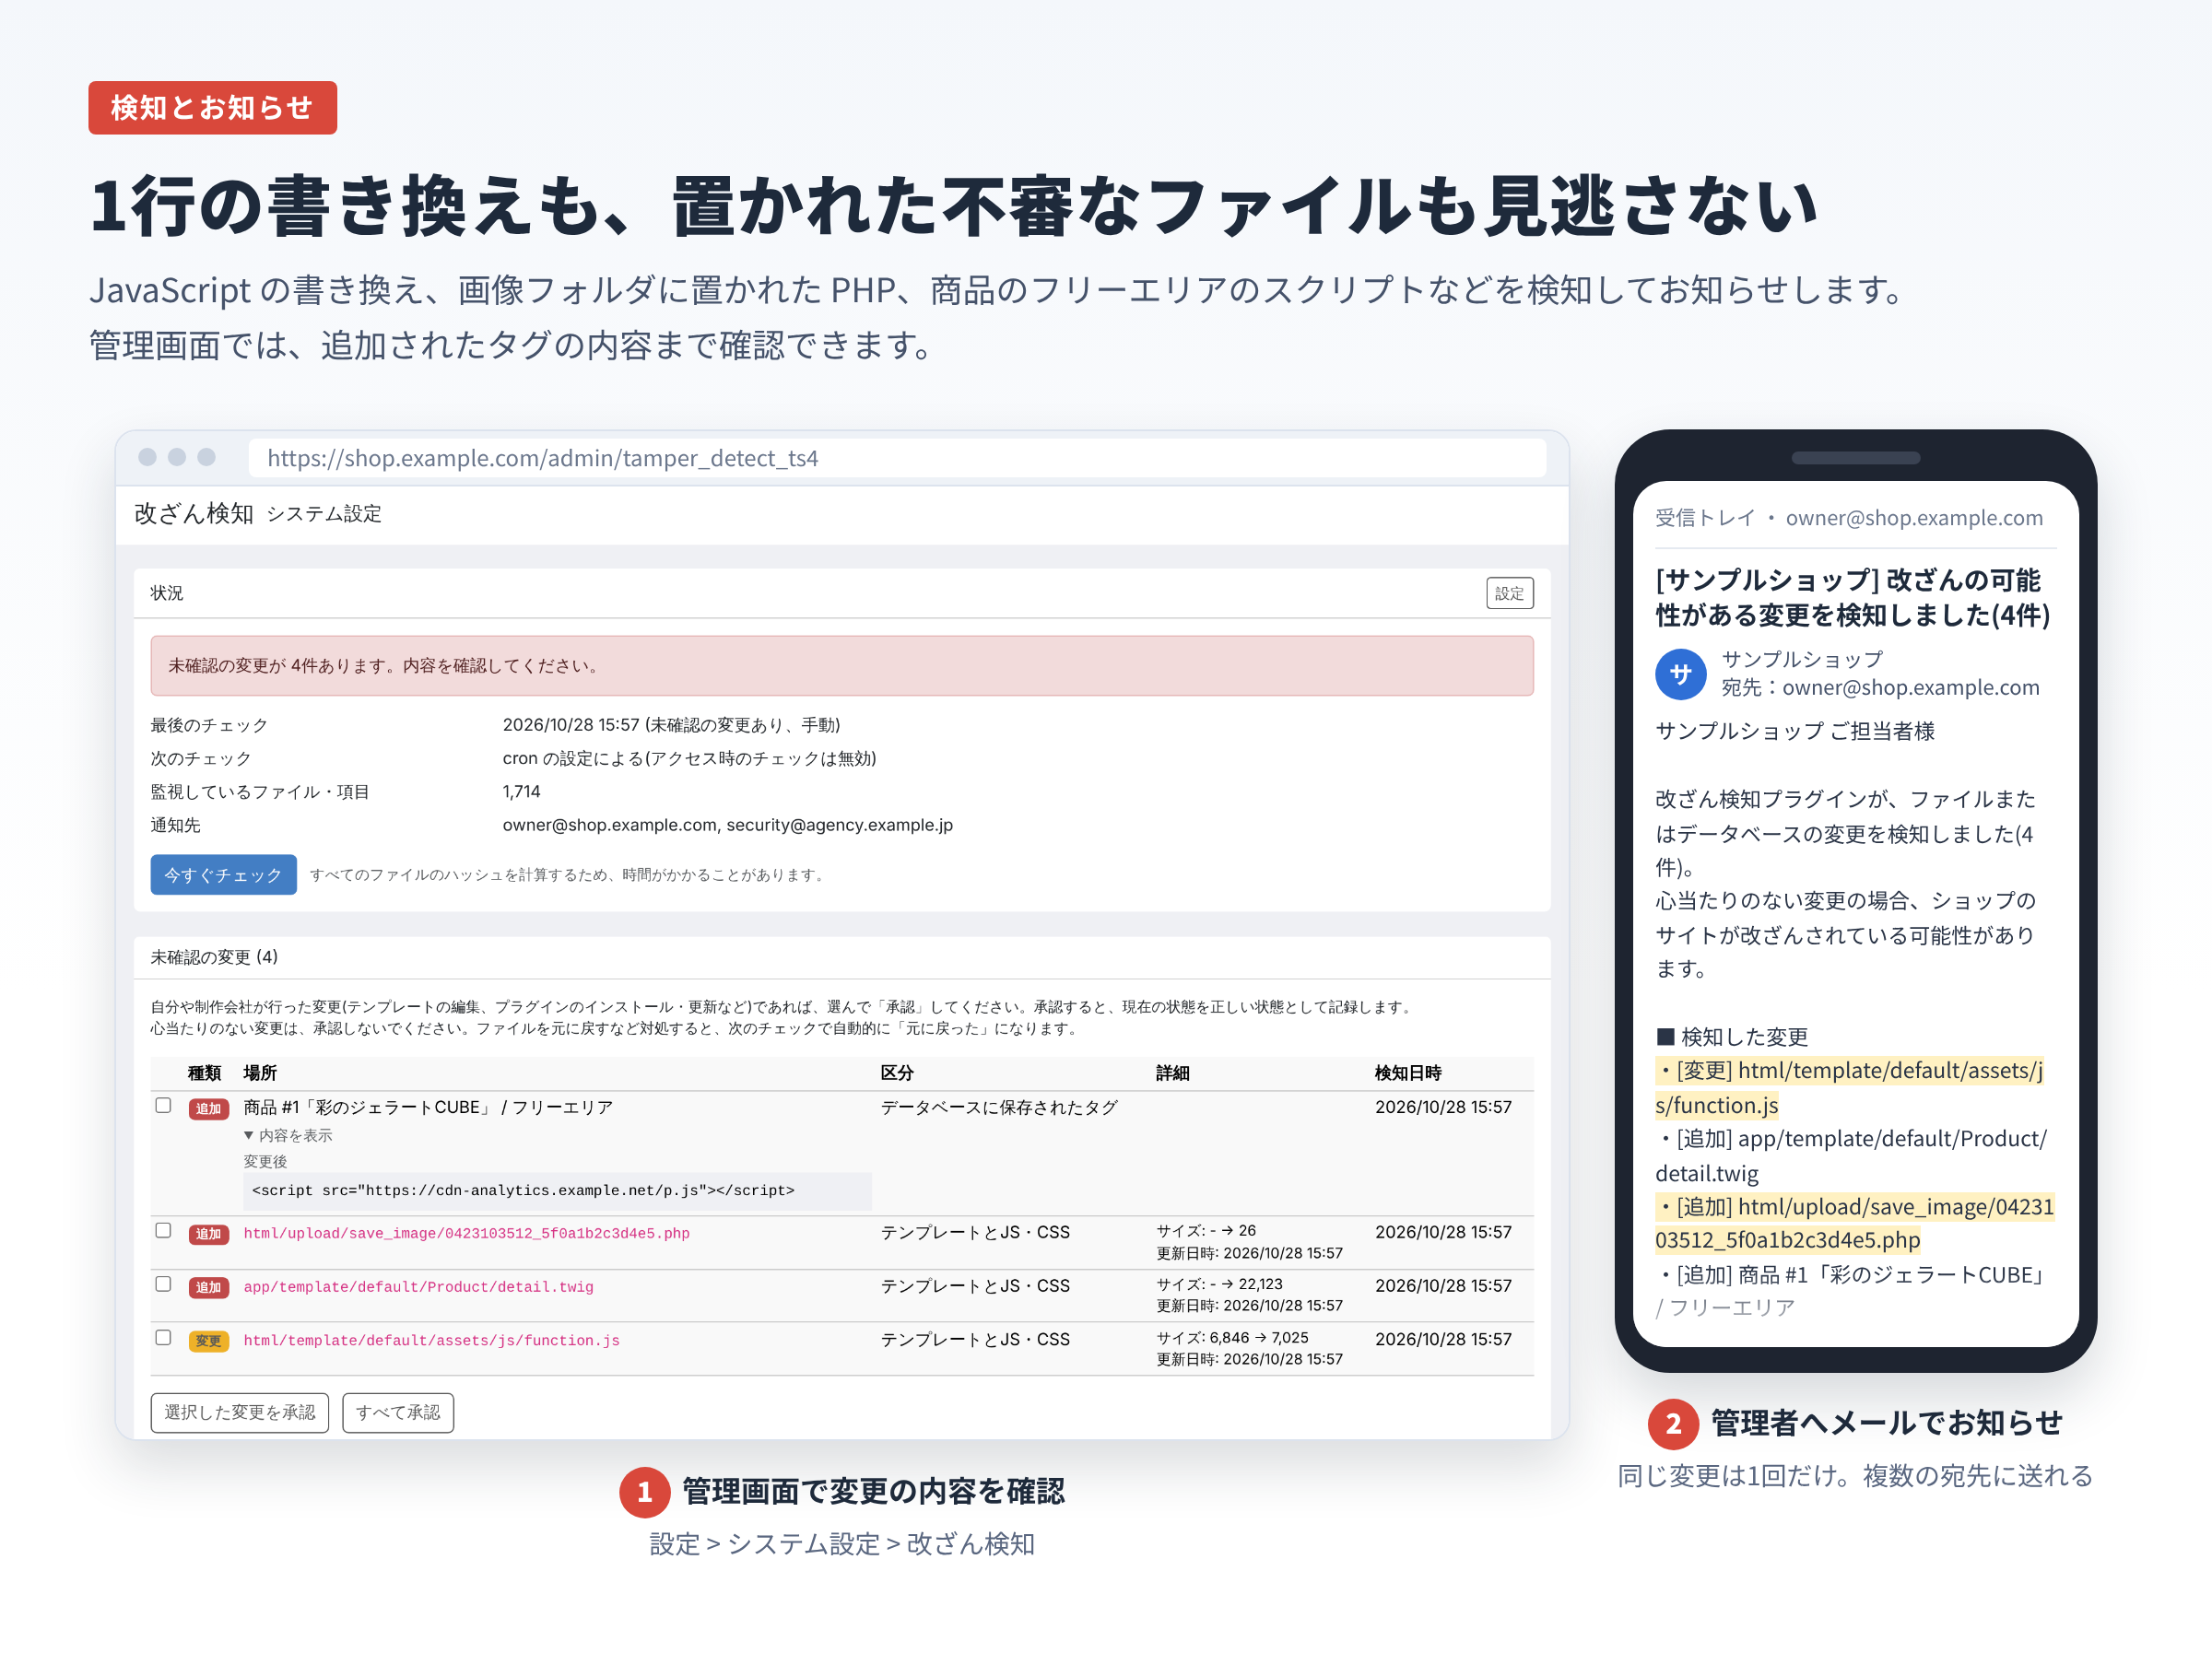Screen dimensions: 2212x1653
Task: Click the サ sender avatar in the email
Action: (x=1680, y=674)
